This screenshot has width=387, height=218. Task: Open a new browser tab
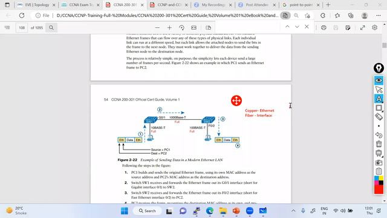coord(328,5)
